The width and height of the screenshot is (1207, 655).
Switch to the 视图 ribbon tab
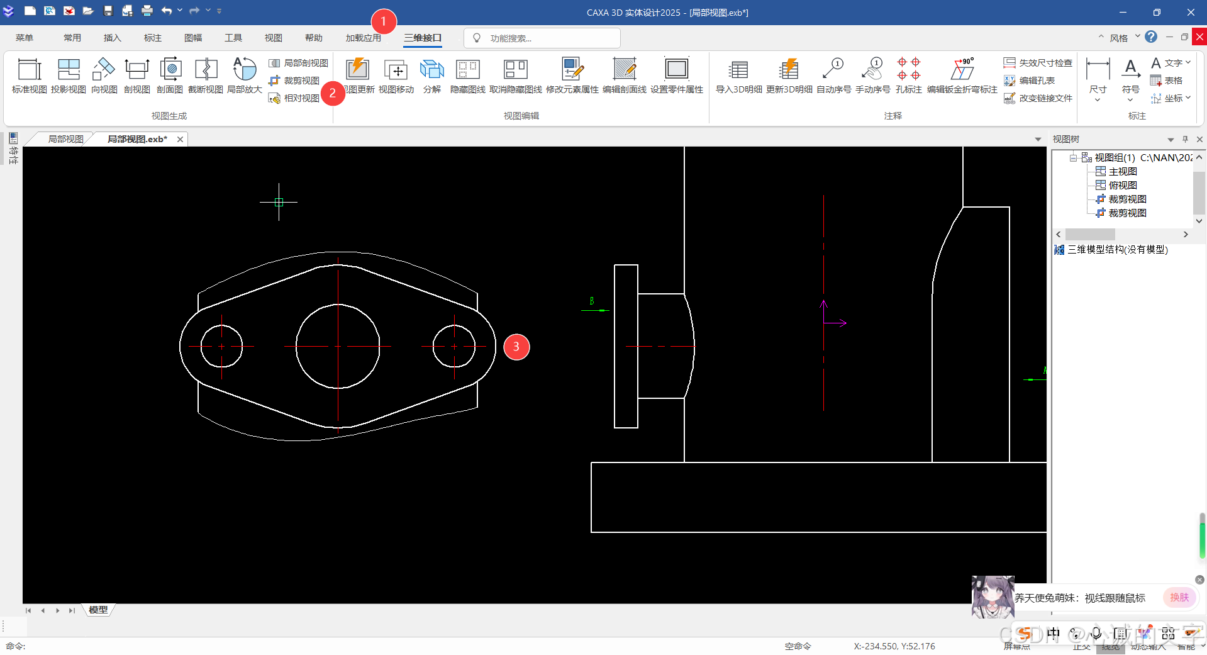pos(274,38)
